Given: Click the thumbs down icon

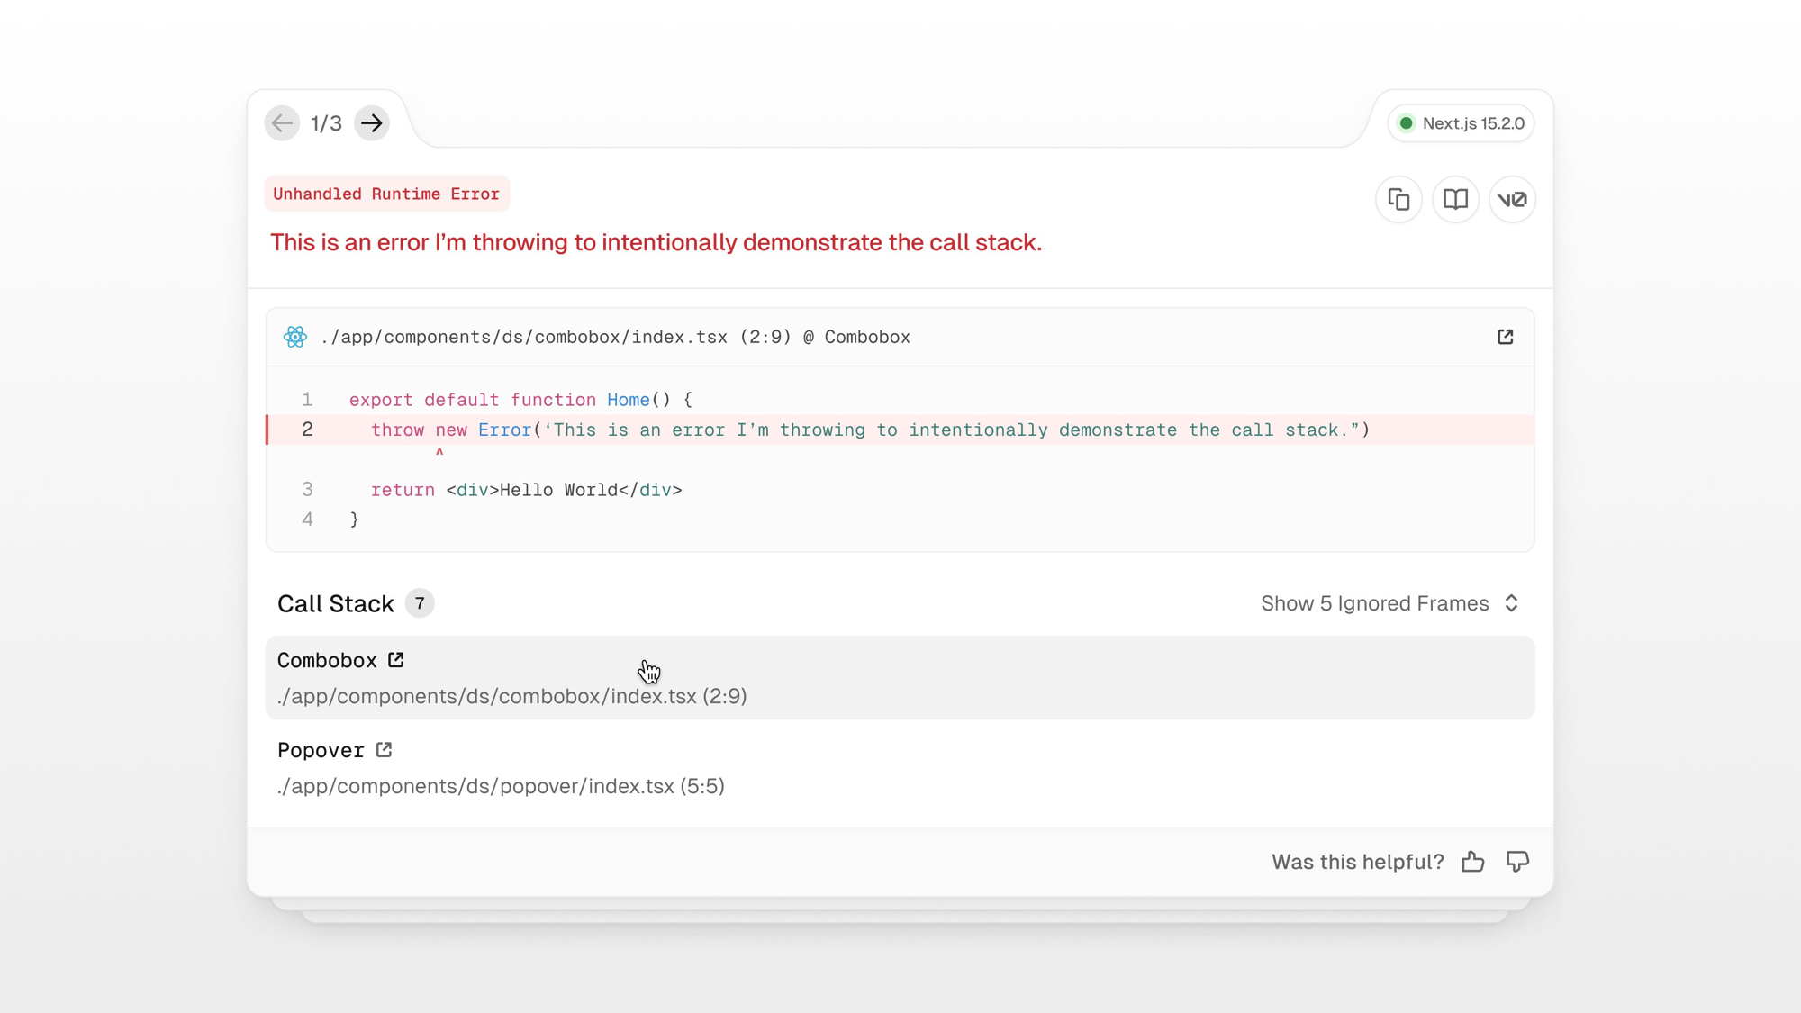Looking at the screenshot, I should 1517,862.
